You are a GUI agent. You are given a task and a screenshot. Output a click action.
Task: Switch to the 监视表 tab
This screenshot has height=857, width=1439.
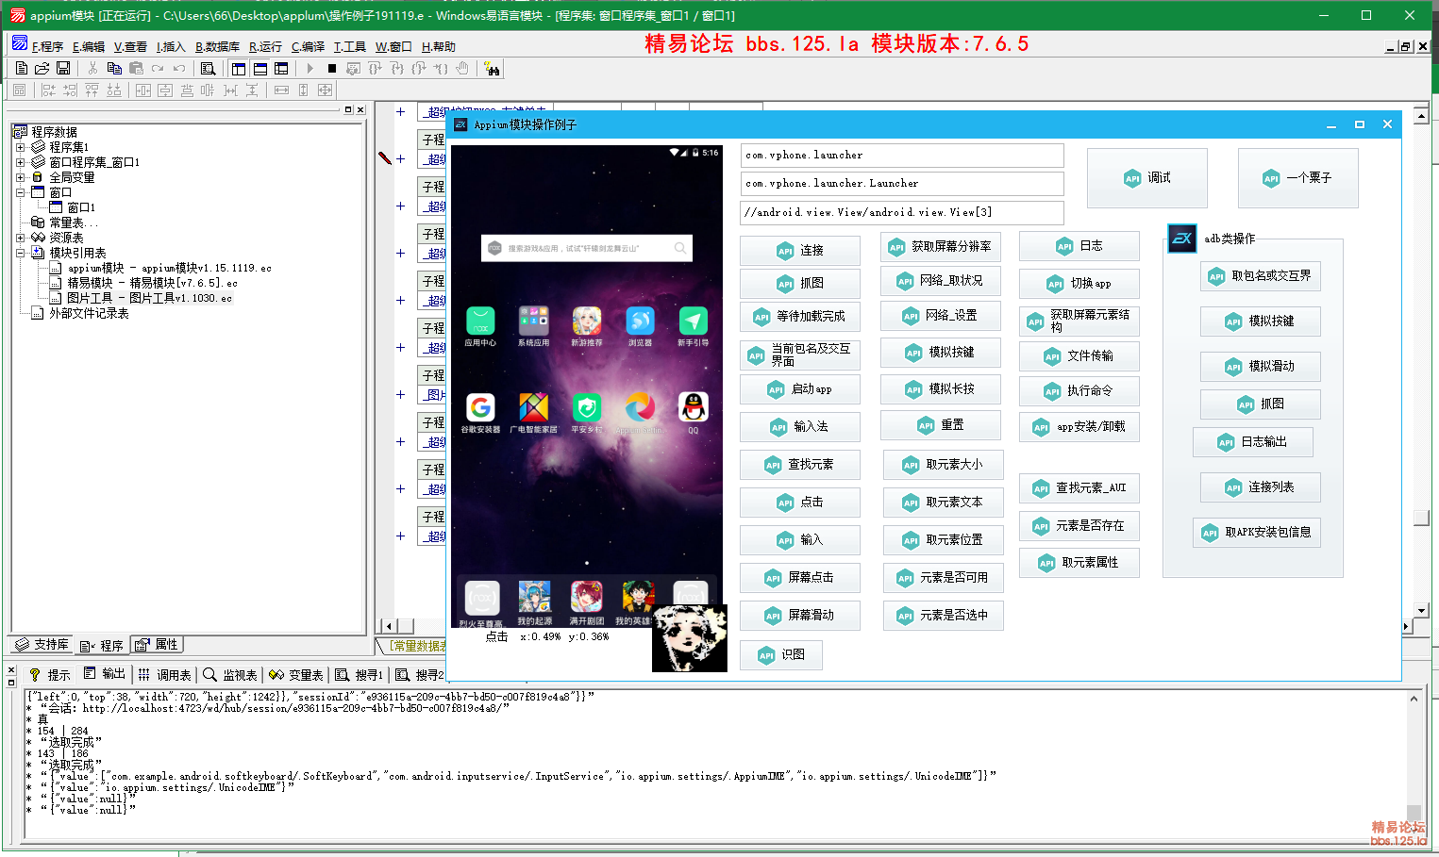pos(230,675)
